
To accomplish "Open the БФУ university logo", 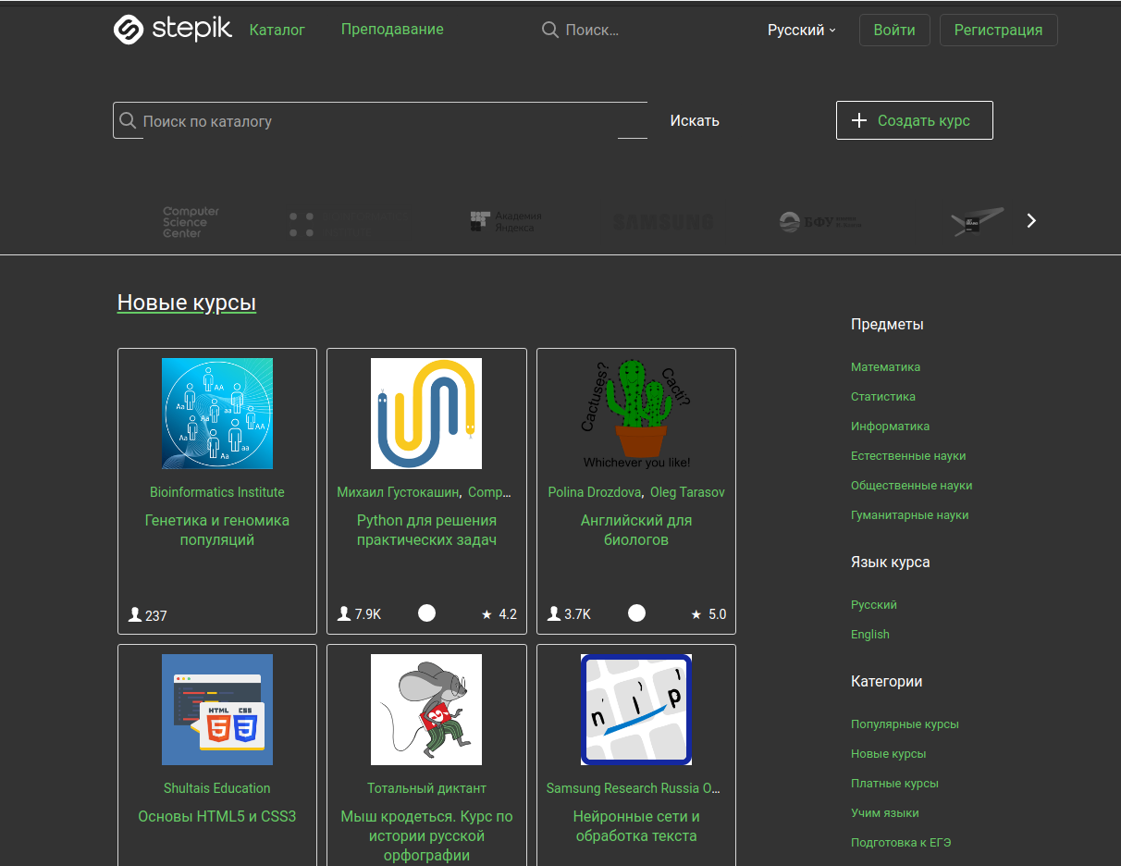I will click(x=820, y=222).
